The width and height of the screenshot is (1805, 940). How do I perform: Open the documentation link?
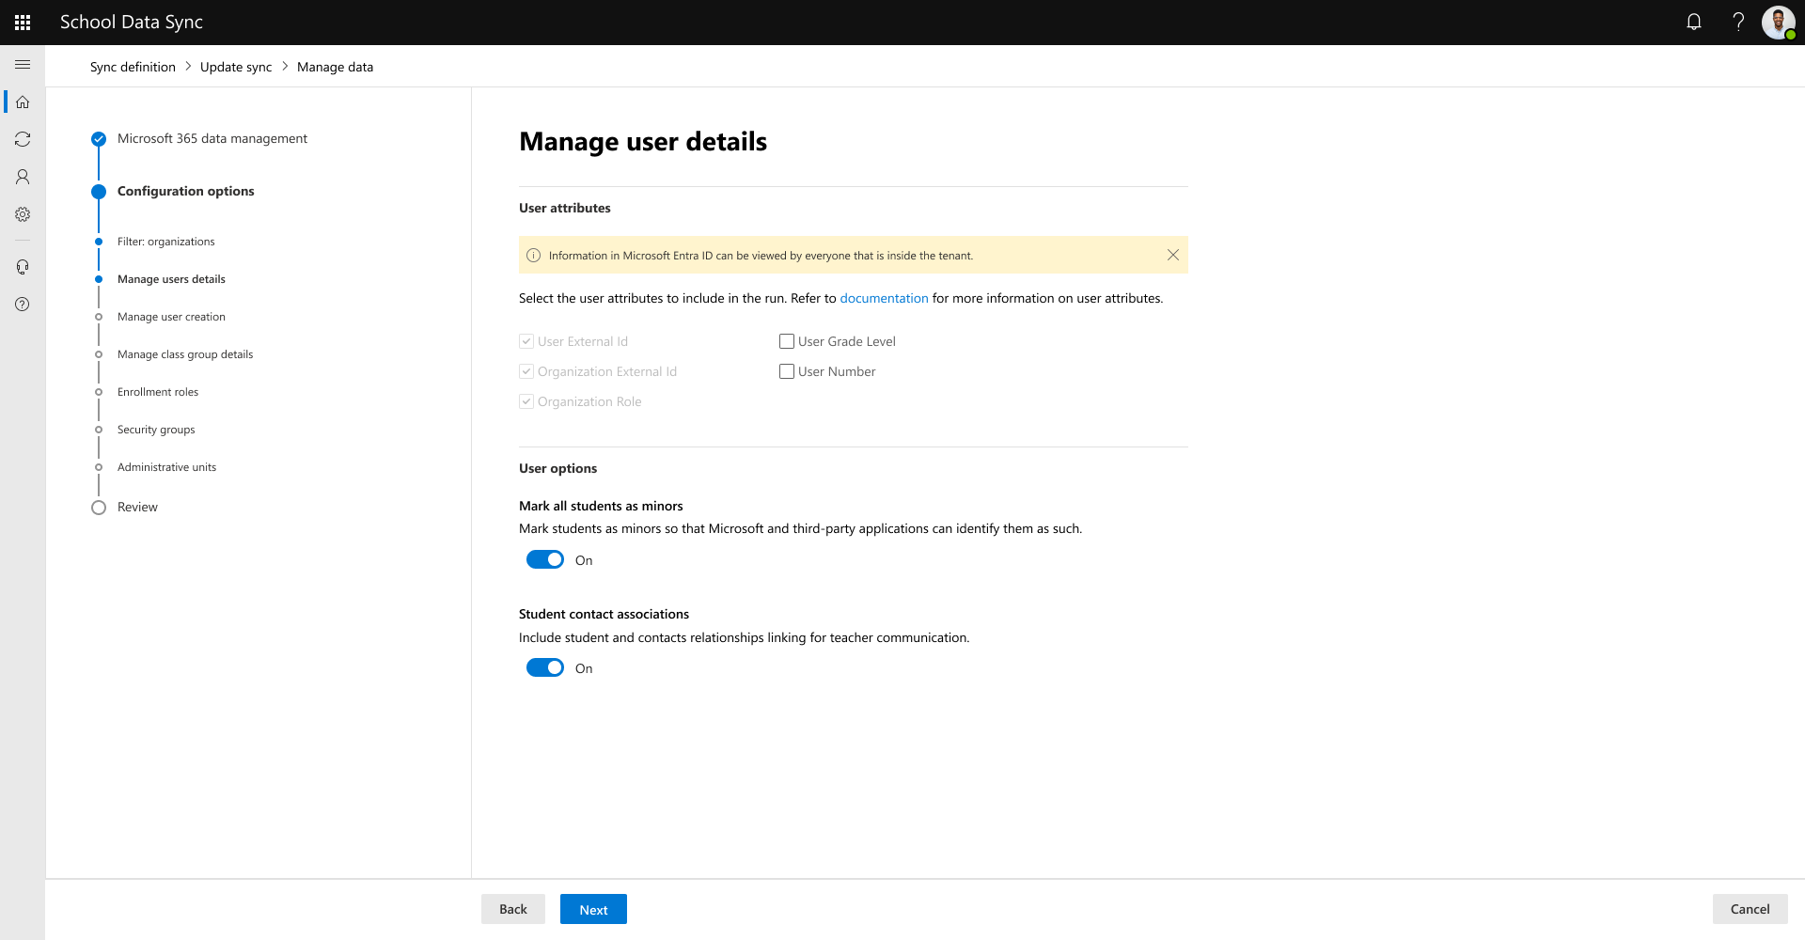point(884,298)
